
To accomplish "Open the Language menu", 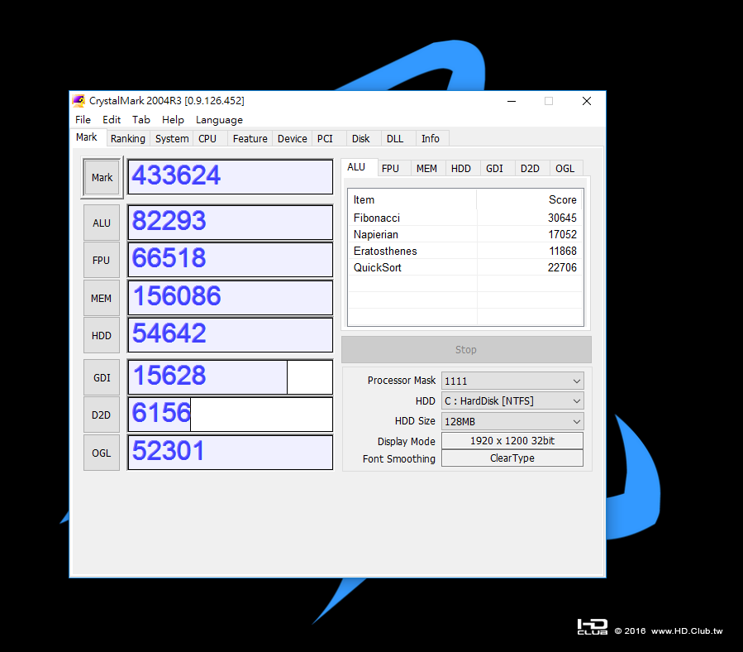I will (219, 120).
